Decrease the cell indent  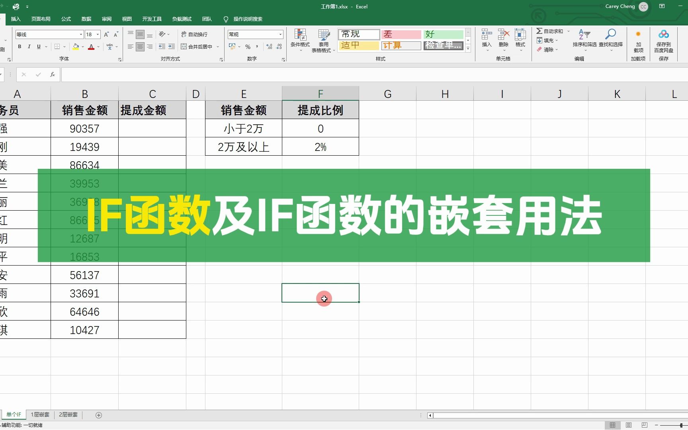pos(162,47)
